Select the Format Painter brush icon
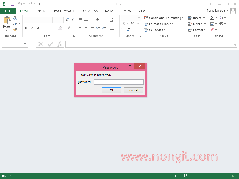The image size is (239, 179). (x=15, y=29)
